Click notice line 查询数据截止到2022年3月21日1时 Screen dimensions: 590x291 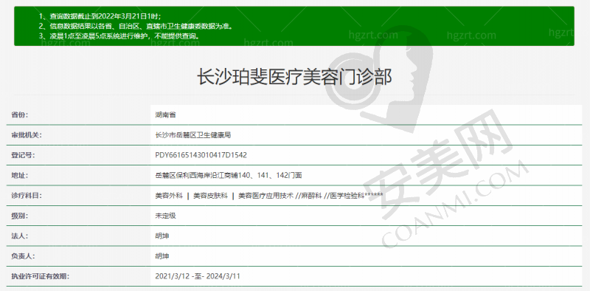[100, 16]
